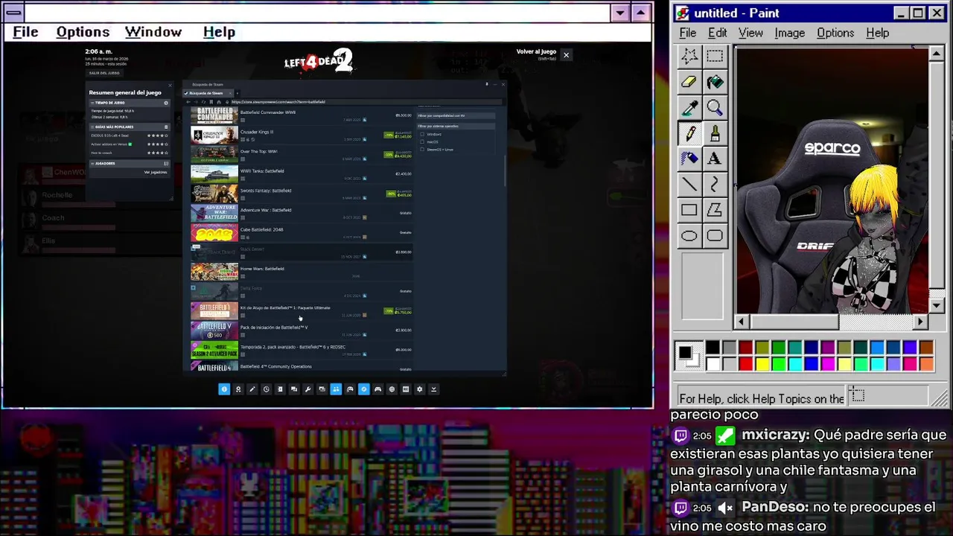Open the friends icon in overlay toolbar
Image resolution: width=953 pixels, height=536 pixels.
point(336,389)
